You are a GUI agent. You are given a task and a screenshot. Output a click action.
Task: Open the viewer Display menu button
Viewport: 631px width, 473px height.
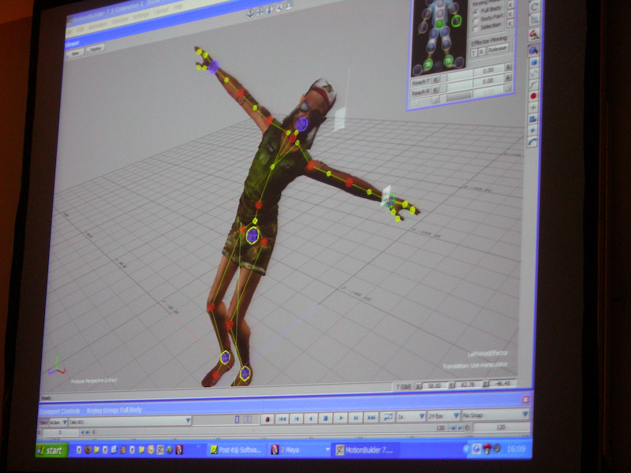pyautogui.click(x=95, y=49)
